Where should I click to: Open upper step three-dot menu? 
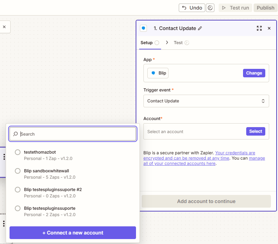click(4, 157)
